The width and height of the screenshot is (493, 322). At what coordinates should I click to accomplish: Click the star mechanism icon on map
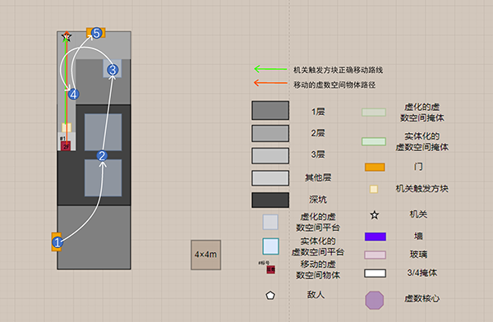pyautogui.click(x=66, y=37)
